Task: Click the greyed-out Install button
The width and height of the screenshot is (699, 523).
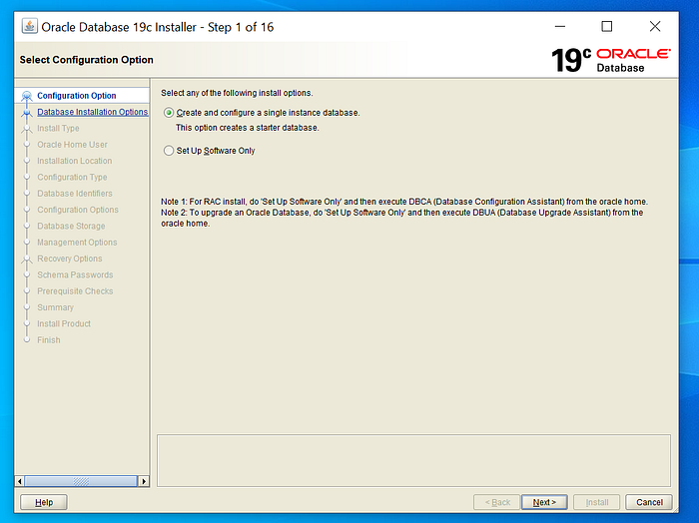Action: coord(596,502)
